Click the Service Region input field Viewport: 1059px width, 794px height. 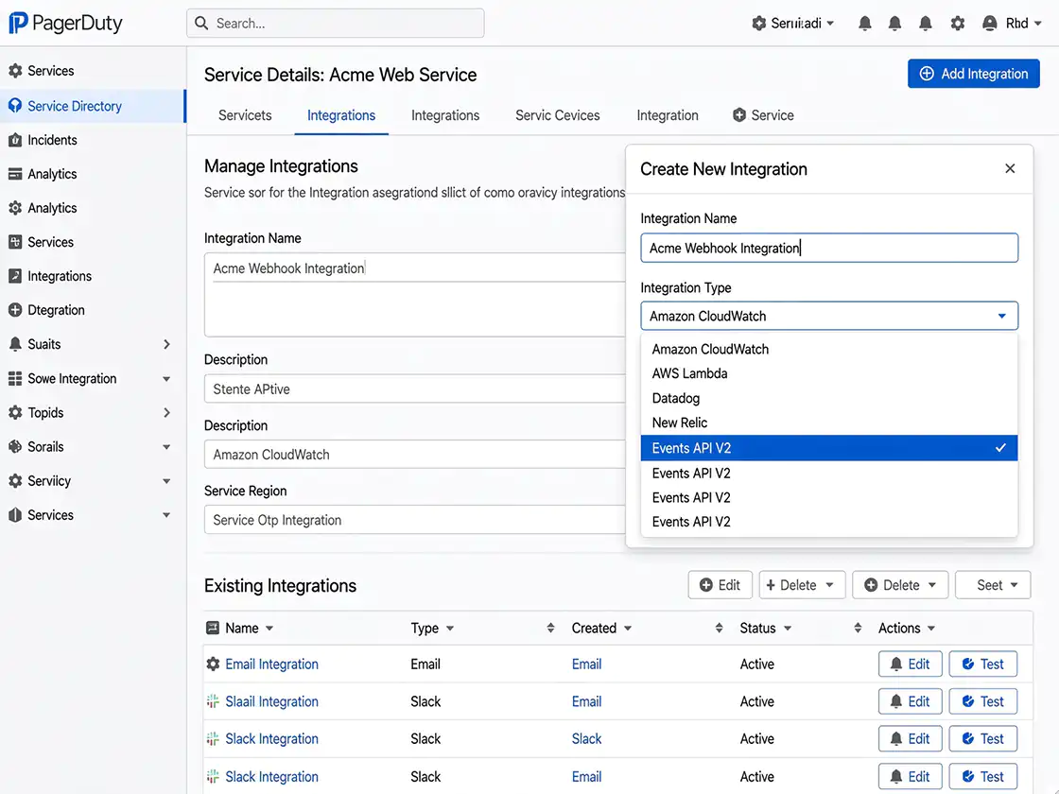(415, 520)
